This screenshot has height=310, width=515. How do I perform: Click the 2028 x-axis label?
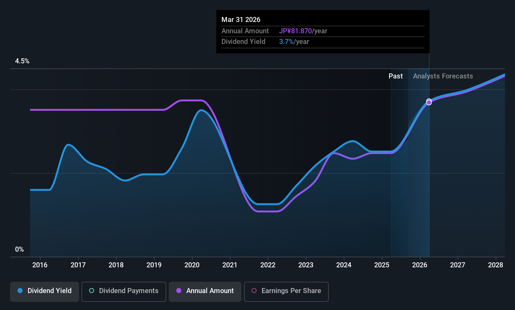coord(496,265)
